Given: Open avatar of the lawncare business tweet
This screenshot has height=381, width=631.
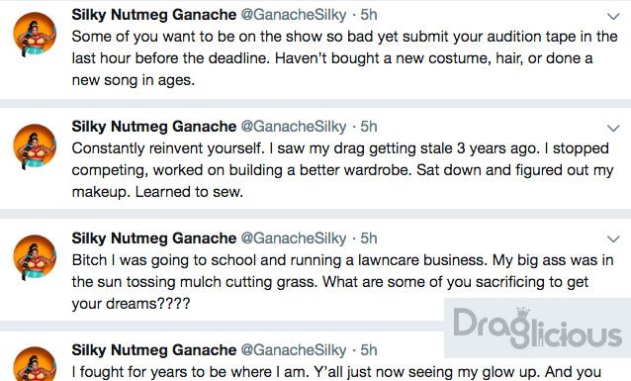Looking at the screenshot, I should pyautogui.click(x=35, y=257).
